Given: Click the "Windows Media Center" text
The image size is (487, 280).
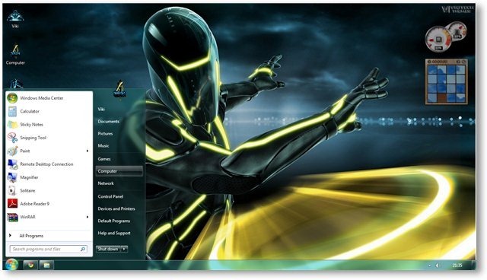Looking at the screenshot, I should [42, 98].
